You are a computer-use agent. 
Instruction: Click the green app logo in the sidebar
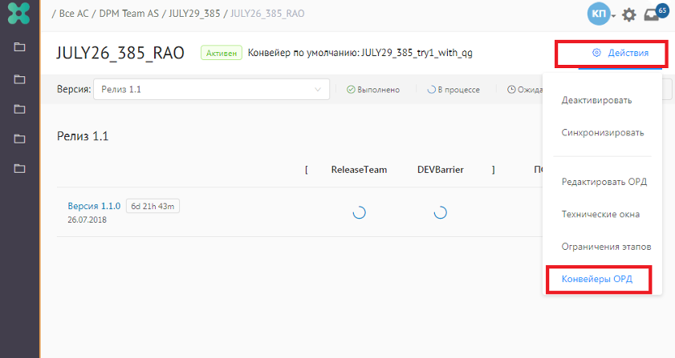(x=19, y=15)
